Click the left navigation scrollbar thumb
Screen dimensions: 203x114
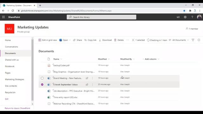click(x=32, y=70)
